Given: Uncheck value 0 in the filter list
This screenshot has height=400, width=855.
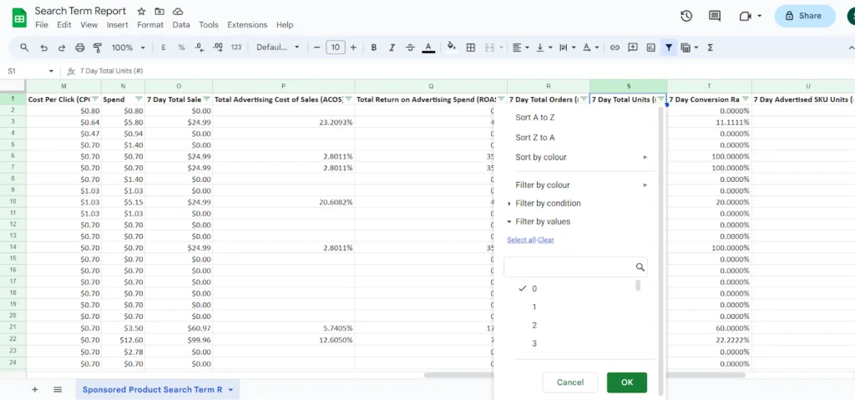Looking at the screenshot, I should pyautogui.click(x=523, y=289).
